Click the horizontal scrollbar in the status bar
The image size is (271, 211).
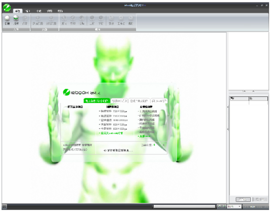[184, 206]
